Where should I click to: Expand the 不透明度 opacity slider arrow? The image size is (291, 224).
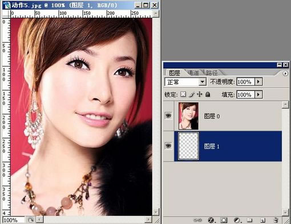point(258,82)
